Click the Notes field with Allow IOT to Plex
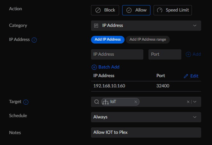 146,133
